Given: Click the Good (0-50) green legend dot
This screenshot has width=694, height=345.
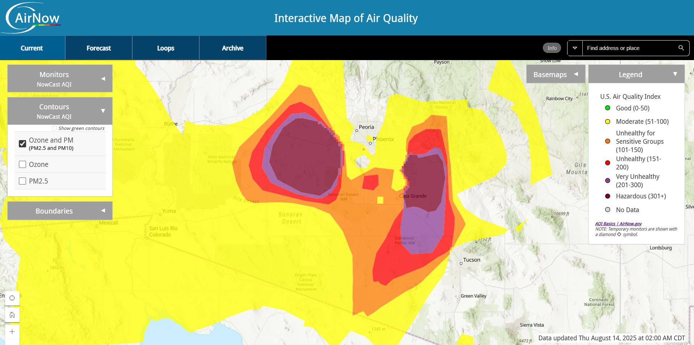Looking at the screenshot, I should tap(608, 108).
